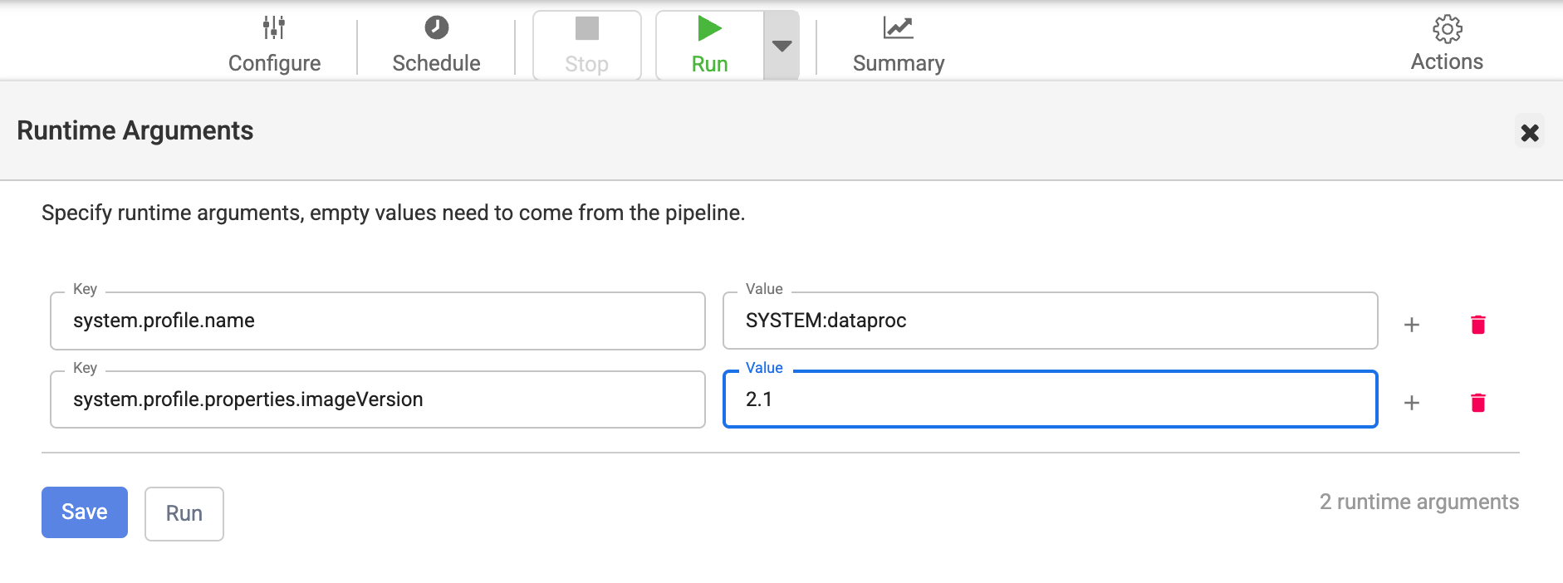
Task: Delete the system.profile.name argument row
Action: [x=1478, y=325]
